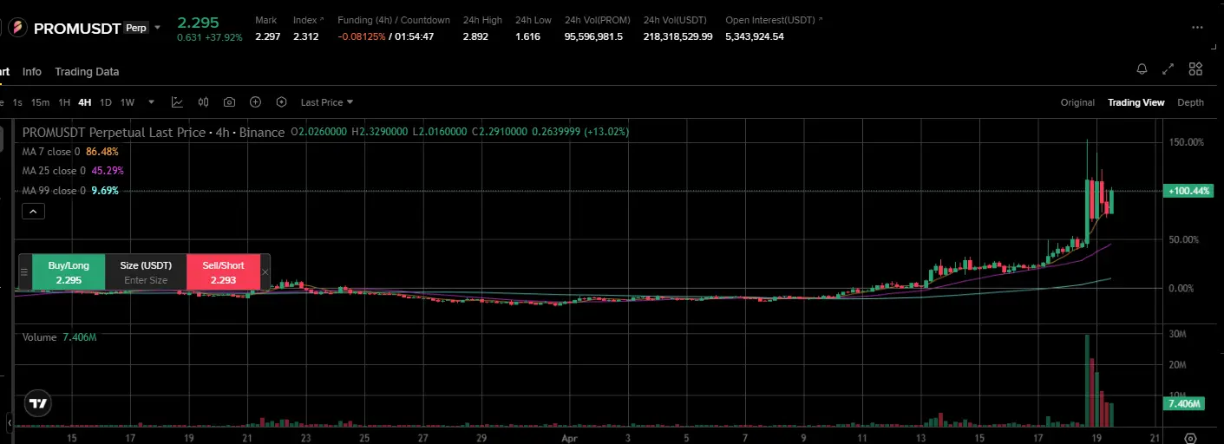Open the more timeframes dropdown arrow
Screen dimensions: 1224x444
151,102
